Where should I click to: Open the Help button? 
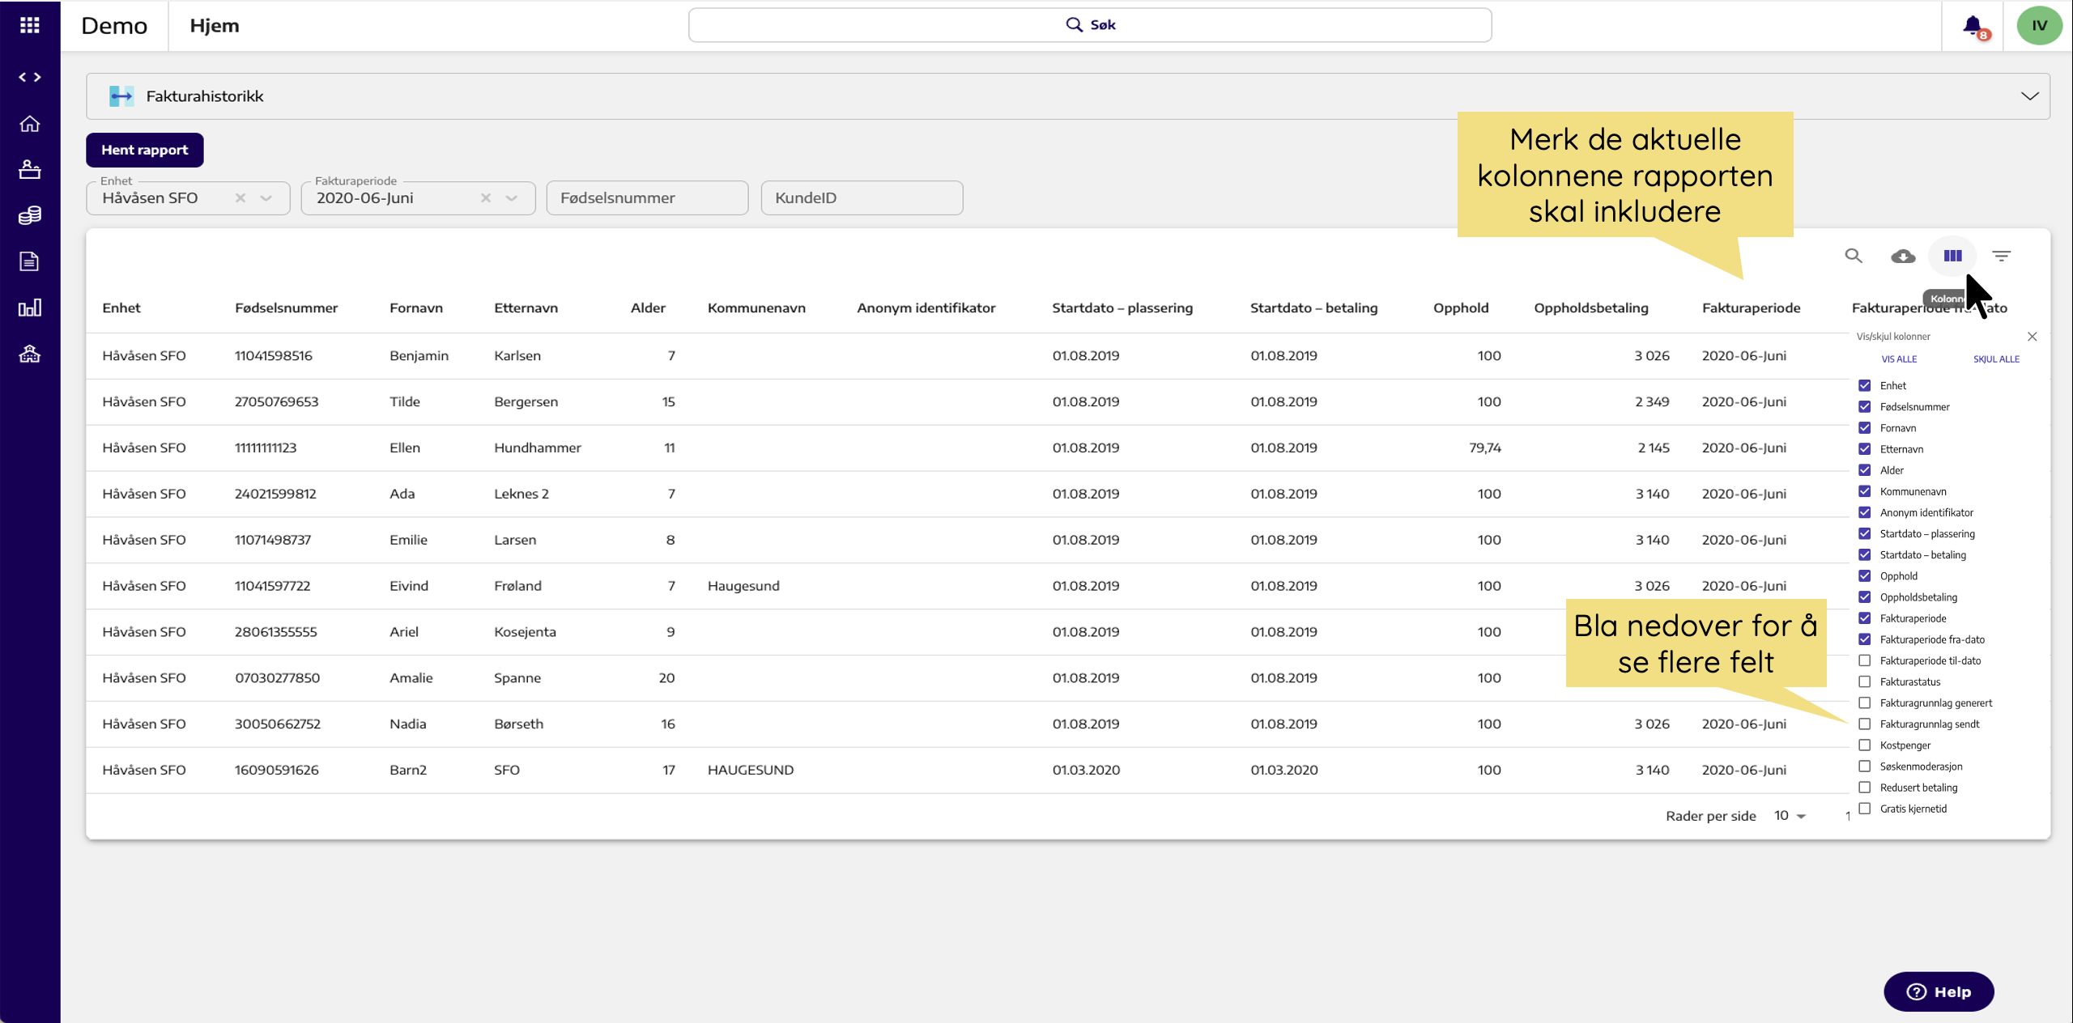(1939, 991)
